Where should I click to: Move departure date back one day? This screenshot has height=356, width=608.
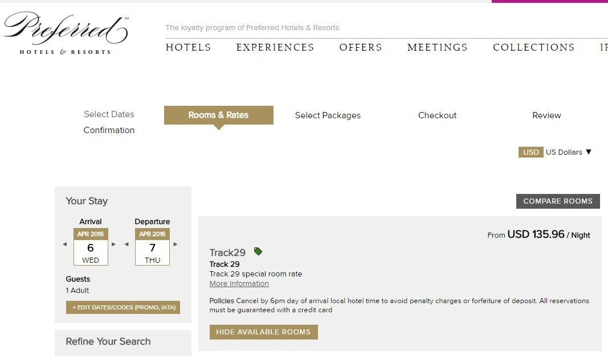click(x=127, y=244)
